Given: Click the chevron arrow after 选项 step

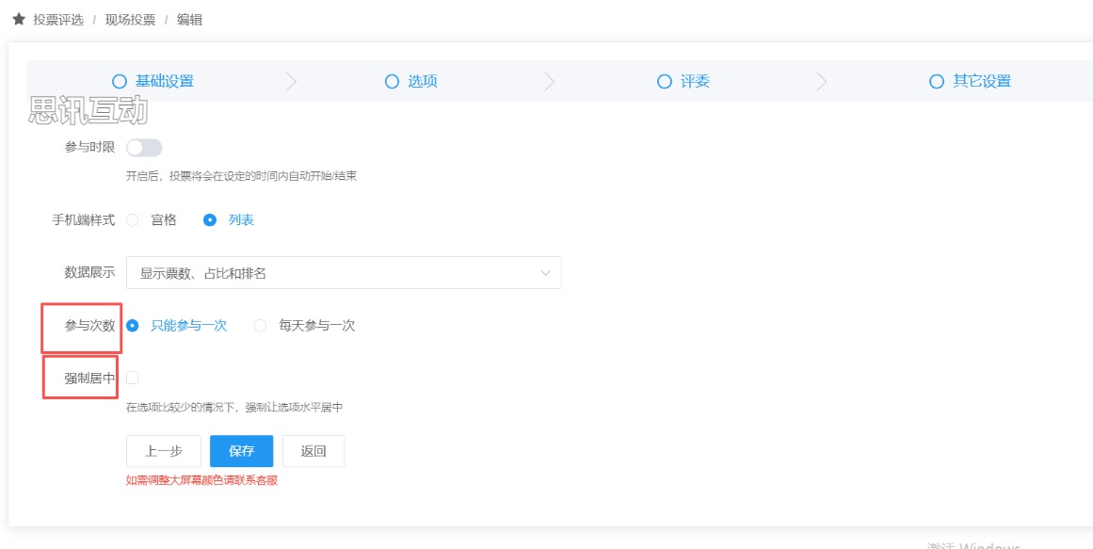Looking at the screenshot, I should click(550, 82).
